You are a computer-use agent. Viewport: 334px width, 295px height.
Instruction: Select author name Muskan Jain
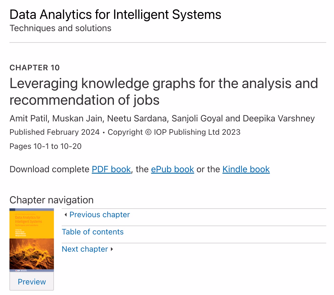click(x=77, y=118)
